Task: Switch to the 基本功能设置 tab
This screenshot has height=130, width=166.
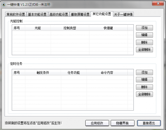Action: tap(37, 14)
